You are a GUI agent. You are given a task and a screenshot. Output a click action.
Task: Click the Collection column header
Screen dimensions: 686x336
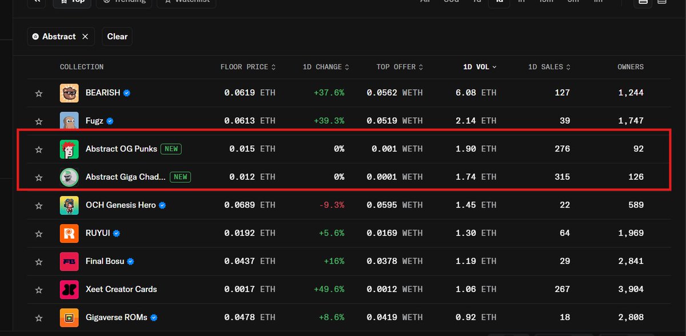coord(82,67)
